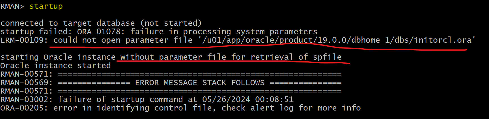489x119 pixels.
Task: Click the RMAN-00569 error code
Action: (26, 83)
